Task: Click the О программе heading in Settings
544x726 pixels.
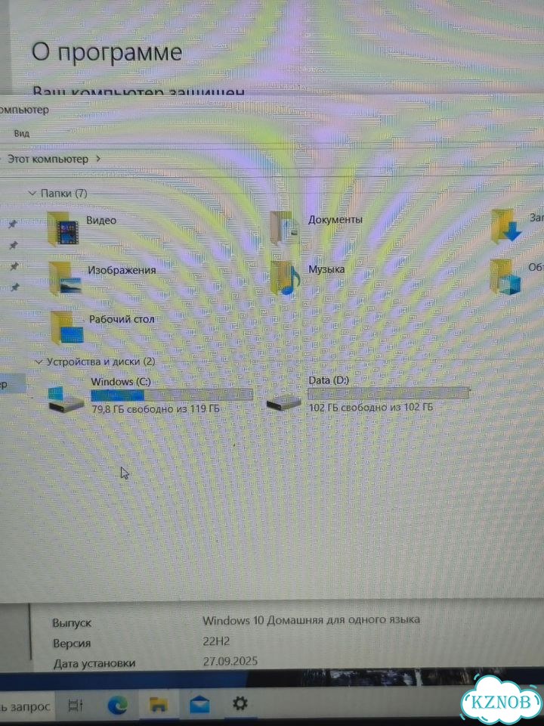Action: point(107,52)
